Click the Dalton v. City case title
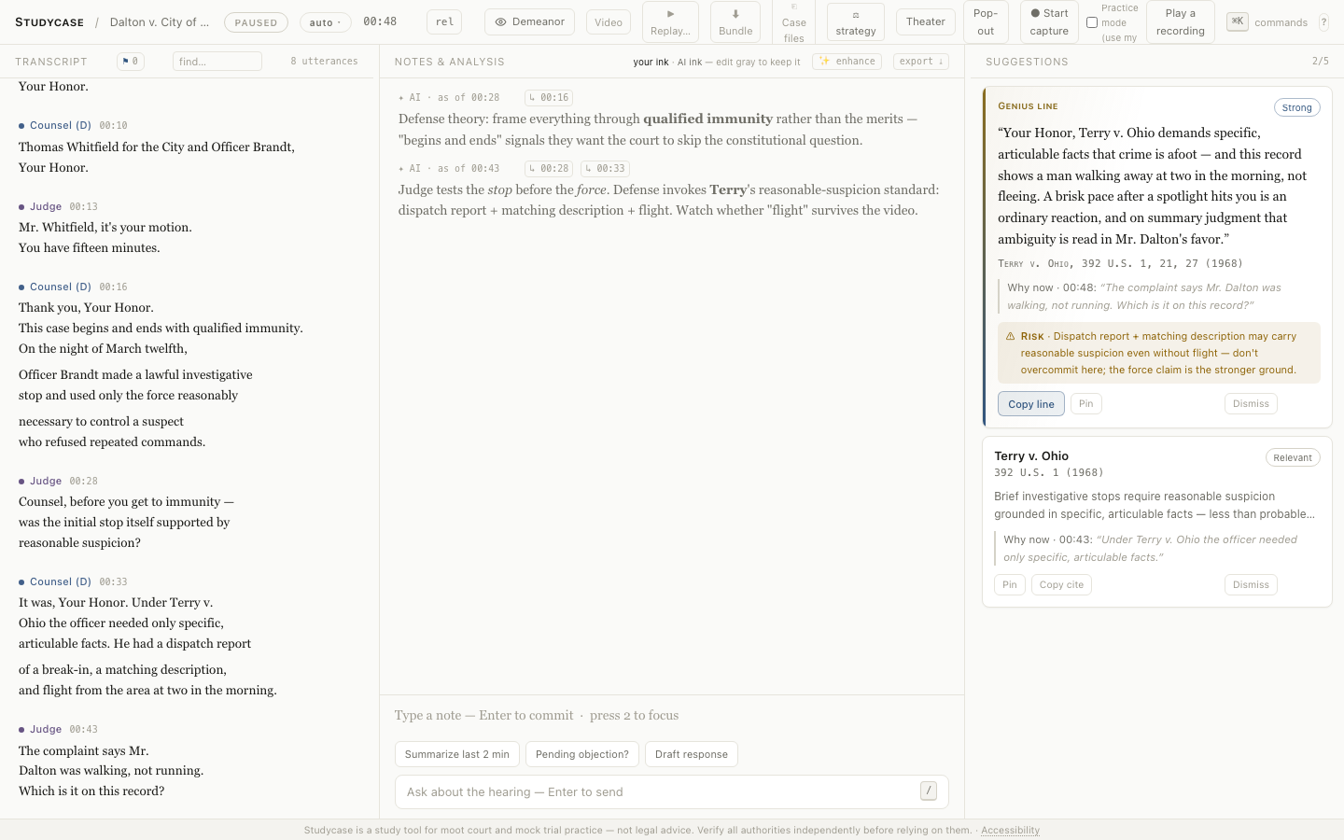The height and width of the screenshot is (840, 1344). tap(160, 22)
